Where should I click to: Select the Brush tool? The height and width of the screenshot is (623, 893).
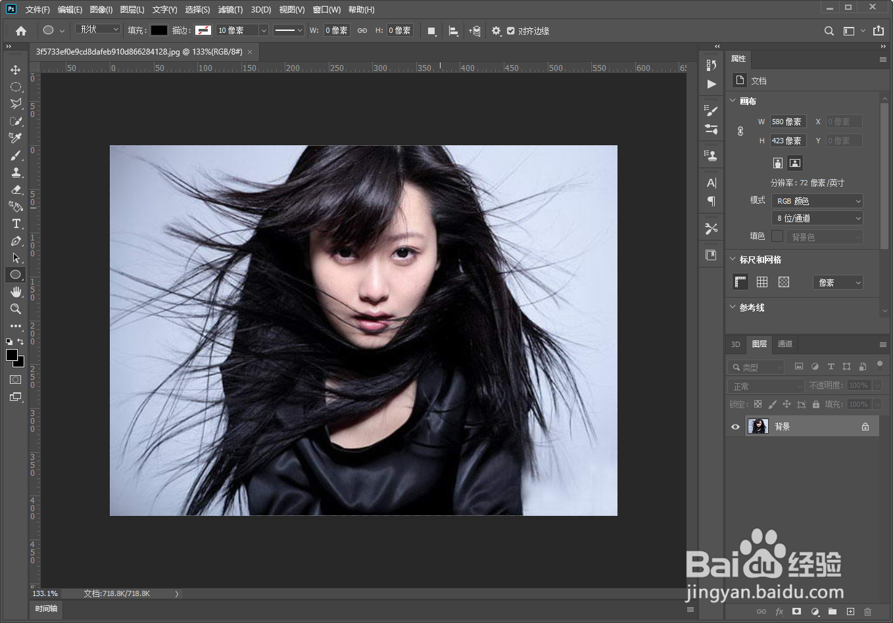point(15,155)
